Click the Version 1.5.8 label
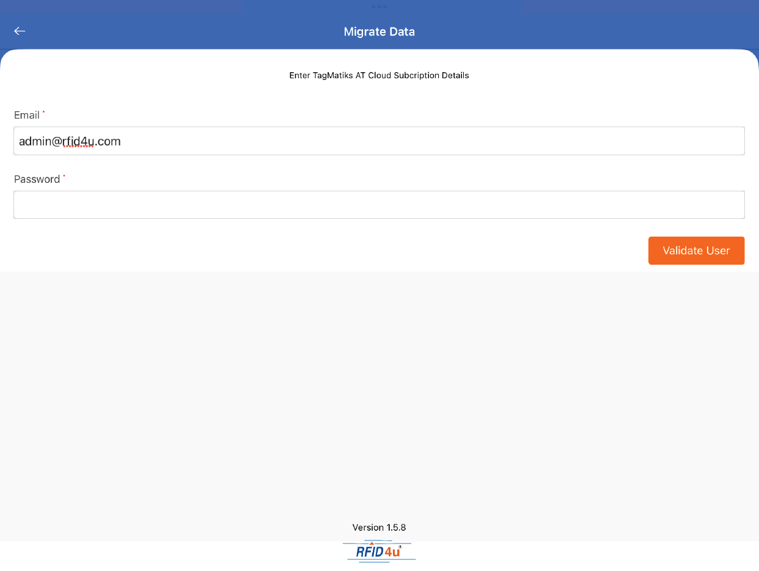The image size is (759, 571). point(379,527)
